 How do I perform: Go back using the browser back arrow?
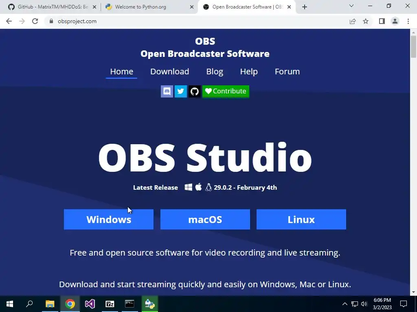click(x=9, y=21)
